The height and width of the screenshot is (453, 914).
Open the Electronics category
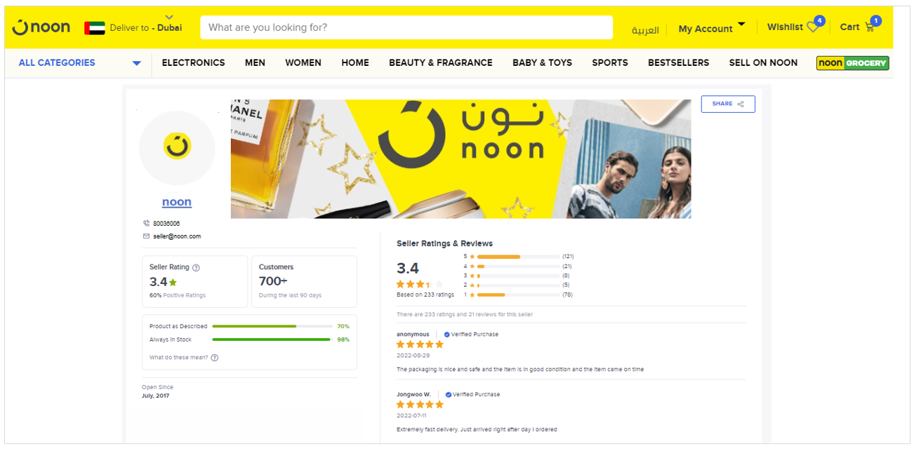click(193, 63)
